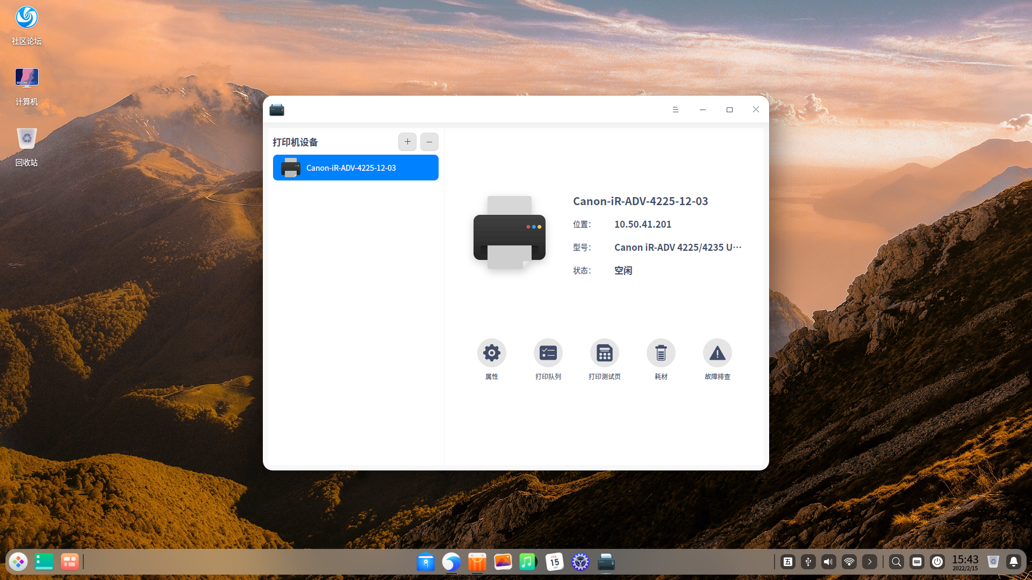Remove selected printer with minus button
This screenshot has height=580, width=1032.
coord(429,142)
